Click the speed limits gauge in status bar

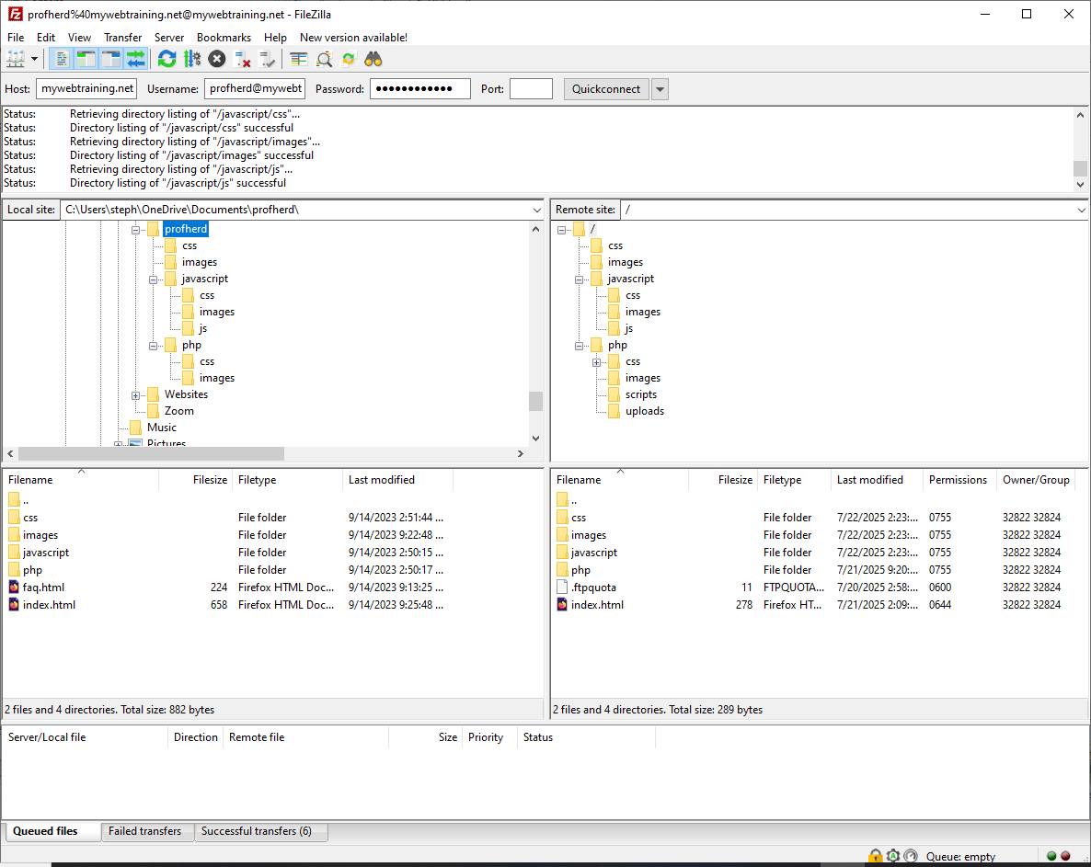pos(911,856)
